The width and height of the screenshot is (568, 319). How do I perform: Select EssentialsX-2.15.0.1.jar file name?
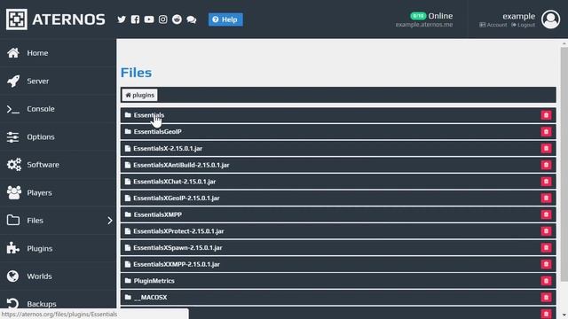(x=168, y=148)
